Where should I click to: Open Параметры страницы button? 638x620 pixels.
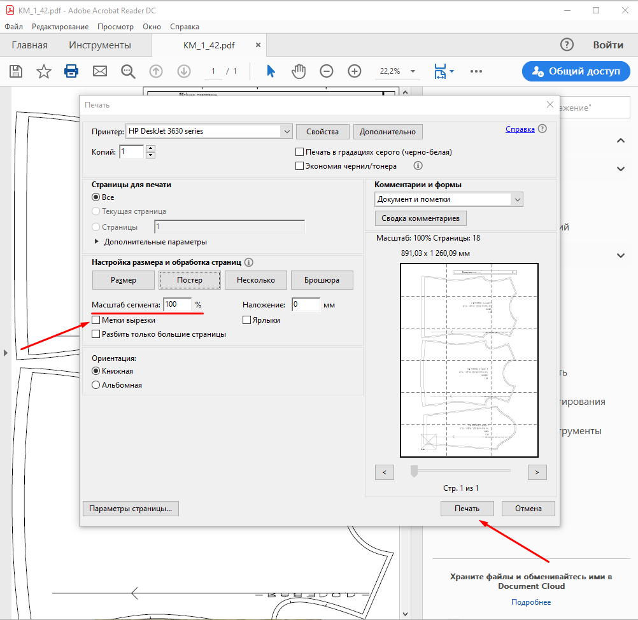(x=131, y=509)
